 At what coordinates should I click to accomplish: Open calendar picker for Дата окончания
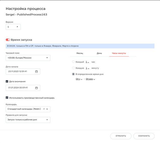pyautogui.click(x=36, y=88)
